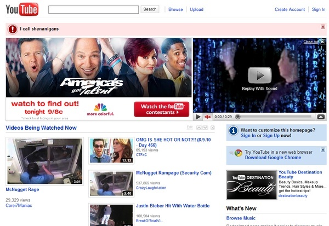
Task: Click the ad close X icon
Action: click(x=322, y=41)
